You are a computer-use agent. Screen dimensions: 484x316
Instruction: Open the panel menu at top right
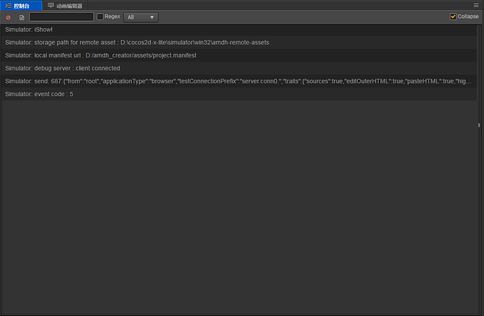(x=476, y=5)
